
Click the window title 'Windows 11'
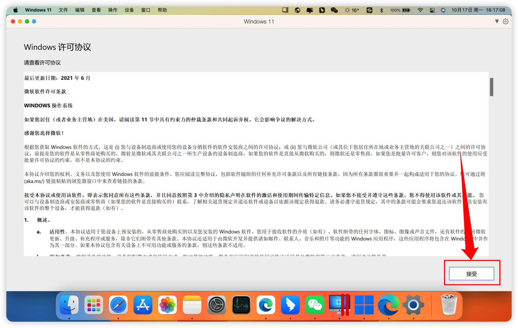click(259, 21)
